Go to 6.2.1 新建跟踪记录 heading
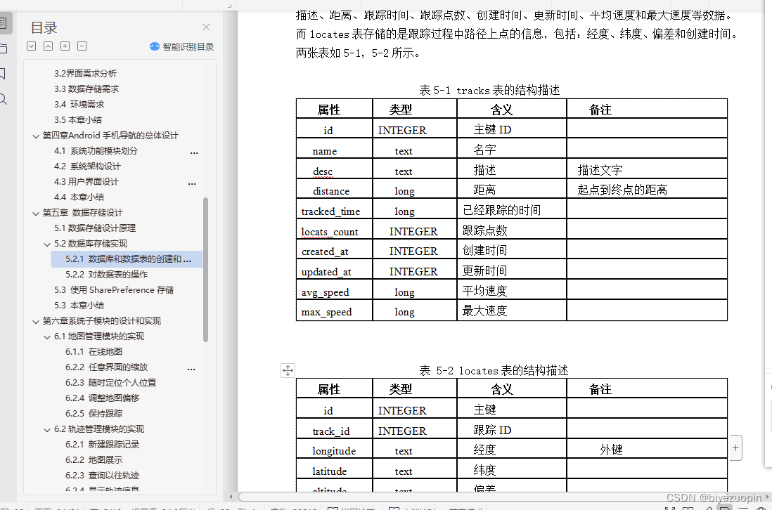The width and height of the screenshot is (772, 510). (103, 445)
